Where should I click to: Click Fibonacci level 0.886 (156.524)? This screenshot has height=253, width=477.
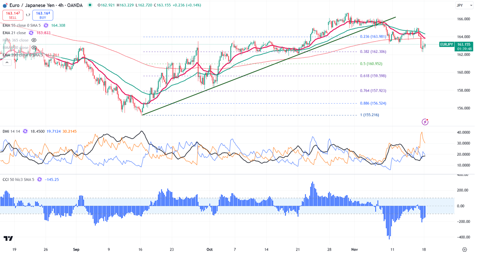[x=373, y=103]
